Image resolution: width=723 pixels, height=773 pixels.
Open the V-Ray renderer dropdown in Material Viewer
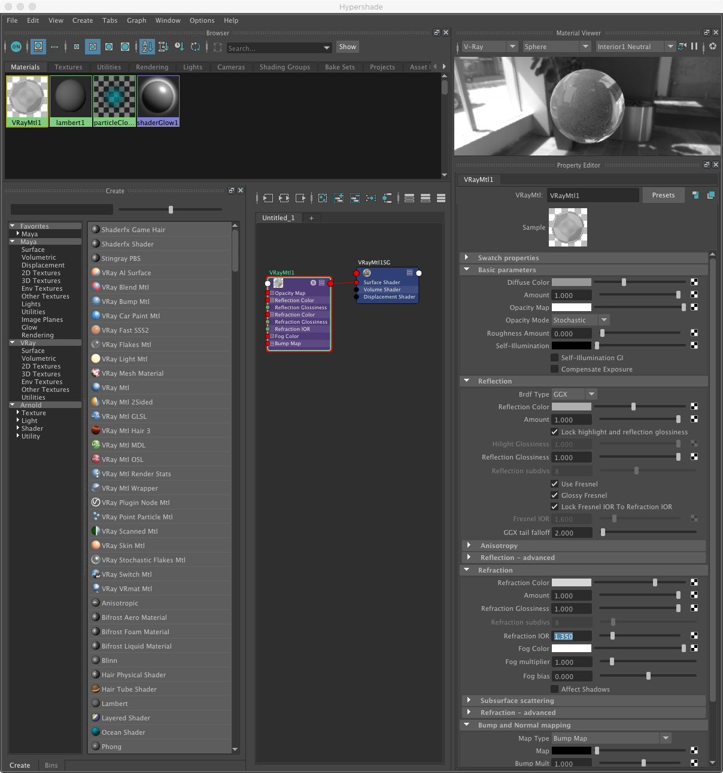click(x=490, y=47)
